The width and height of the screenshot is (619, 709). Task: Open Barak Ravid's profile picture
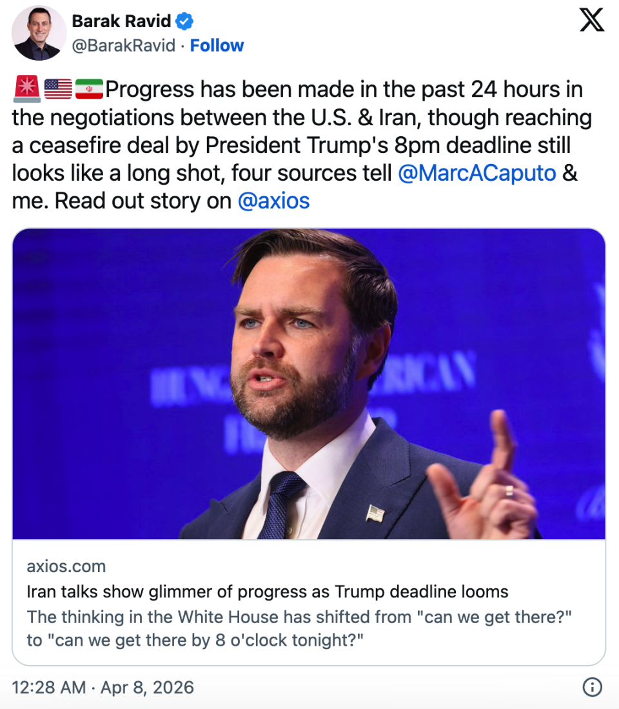coord(39,33)
